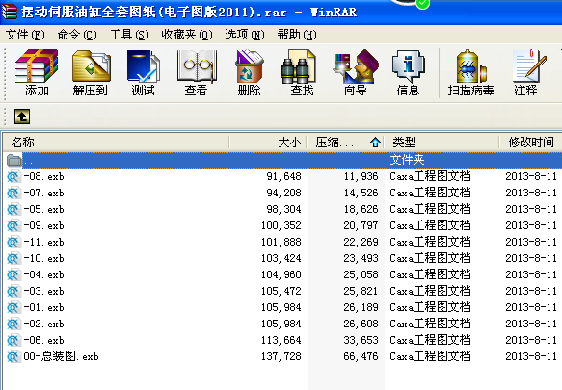Image resolution: width=562 pixels, height=390 pixels.
Task: Select the parent folder ".." icon
Action: click(x=14, y=160)
